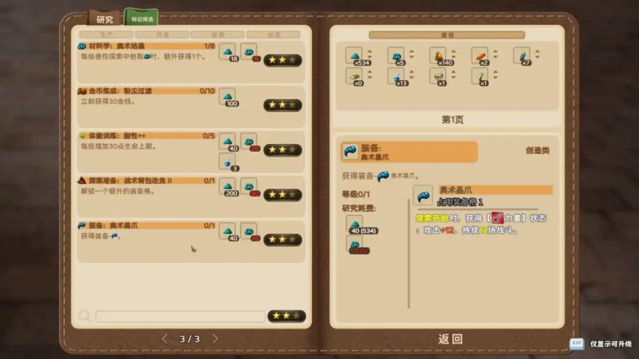Click the 100 dust cost icon in 金币炼成 row

tap(228, 97)
